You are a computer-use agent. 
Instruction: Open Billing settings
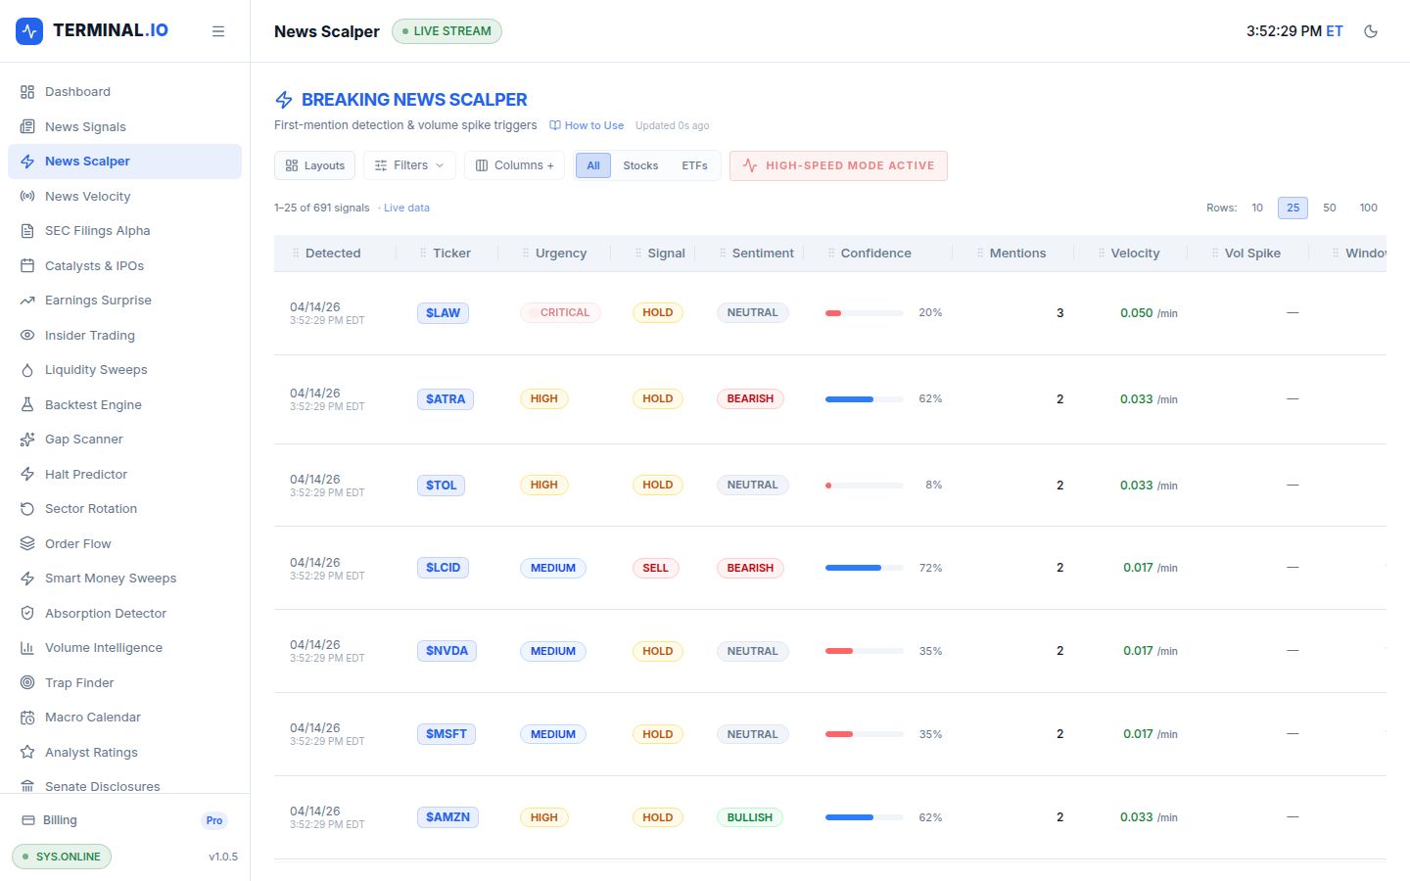pyautogui.click(x=124, y=820)
